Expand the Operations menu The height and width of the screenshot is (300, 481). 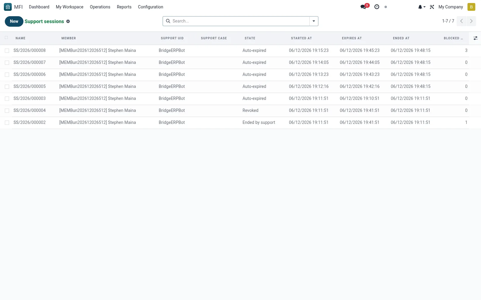[x=100, y=7]
